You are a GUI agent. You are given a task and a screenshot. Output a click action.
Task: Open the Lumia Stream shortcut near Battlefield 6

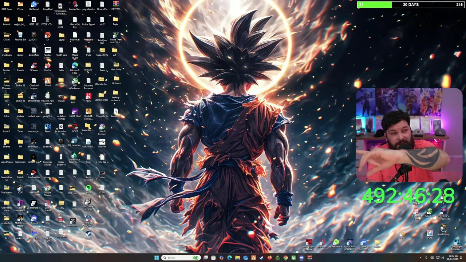tap(48, 206)
